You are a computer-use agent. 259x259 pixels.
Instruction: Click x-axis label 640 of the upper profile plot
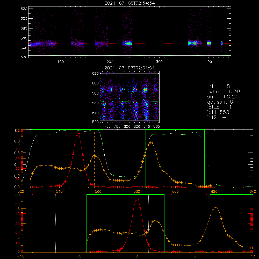pyautogui.click(x=253, y=191)
